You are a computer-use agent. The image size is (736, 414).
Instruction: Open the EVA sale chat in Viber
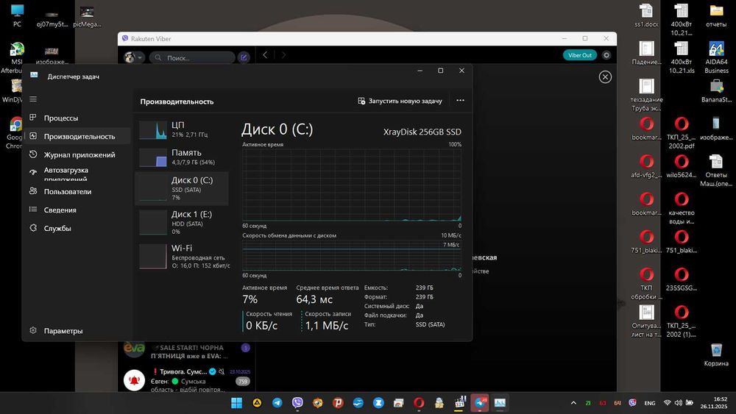click(187, 351)
